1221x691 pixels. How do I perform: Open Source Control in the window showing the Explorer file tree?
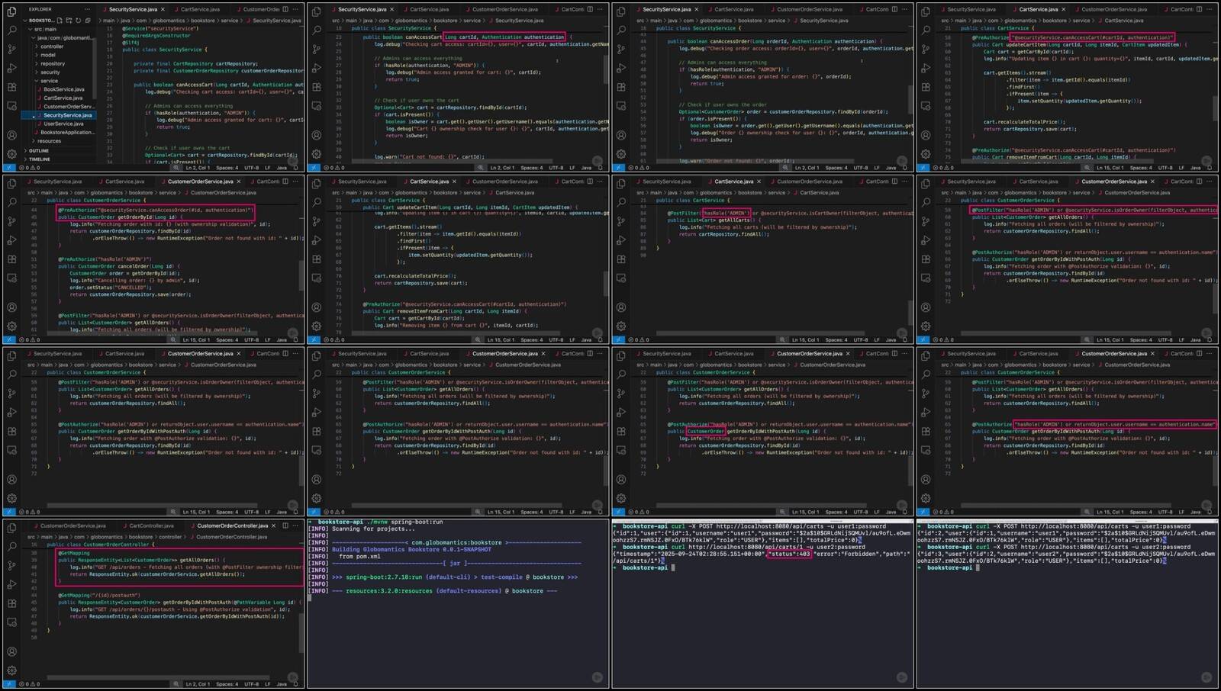click(11, 49)
